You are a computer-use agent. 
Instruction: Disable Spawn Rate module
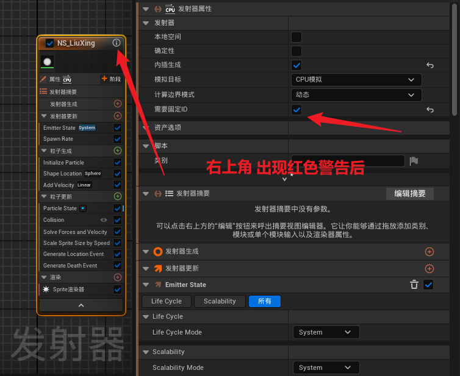click(x=117, y=139)
